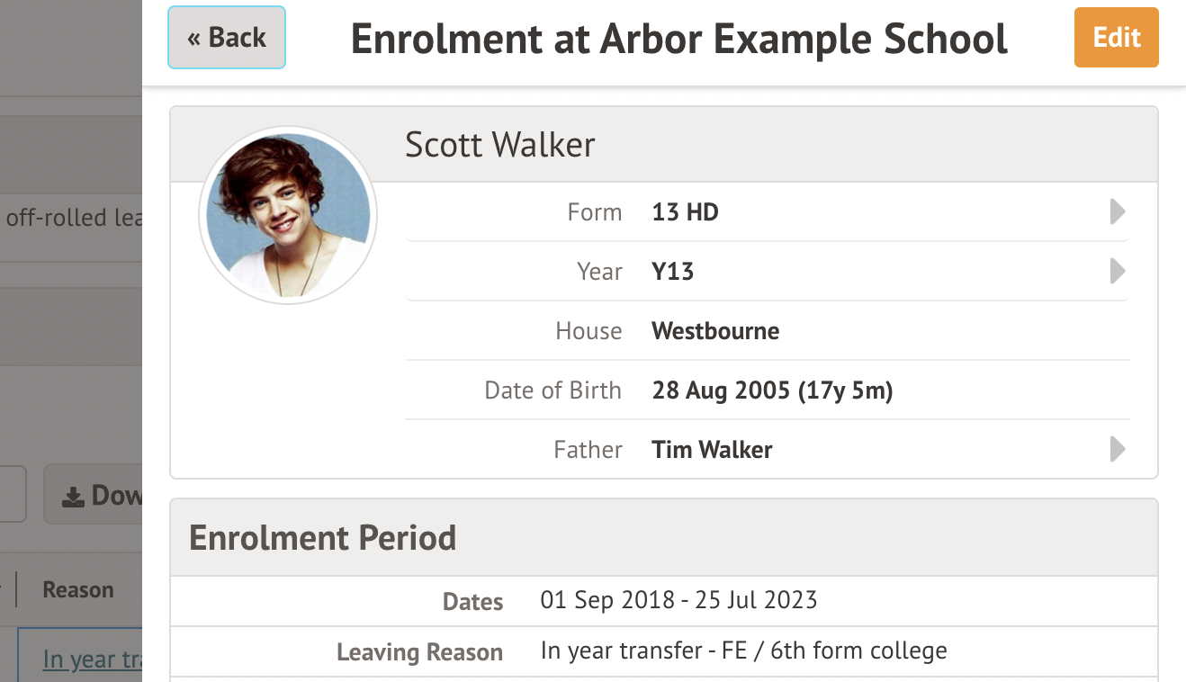Click the download icon in the background page
Viewport: 1186px width, 682px height.
click(74, 496)
